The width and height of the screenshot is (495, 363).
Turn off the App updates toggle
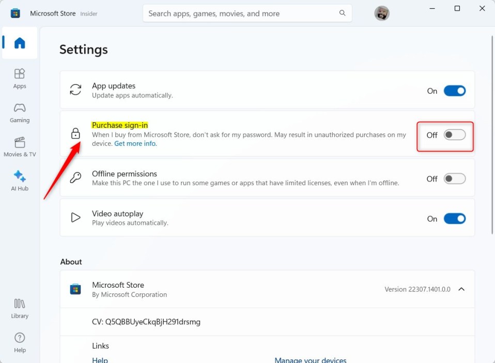pyautogui.click(x=455, y=91)
